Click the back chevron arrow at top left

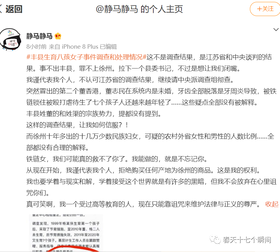pyautogui.click(x=1, y=9)
